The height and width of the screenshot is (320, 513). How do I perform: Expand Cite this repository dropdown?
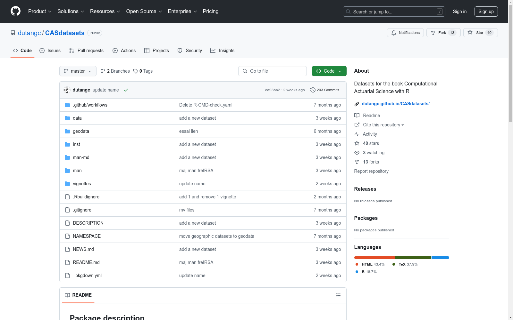[383, 125]
